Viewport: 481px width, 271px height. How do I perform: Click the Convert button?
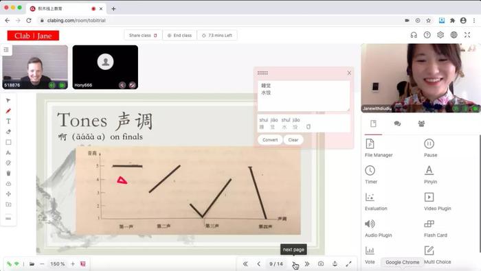(270, 140)
